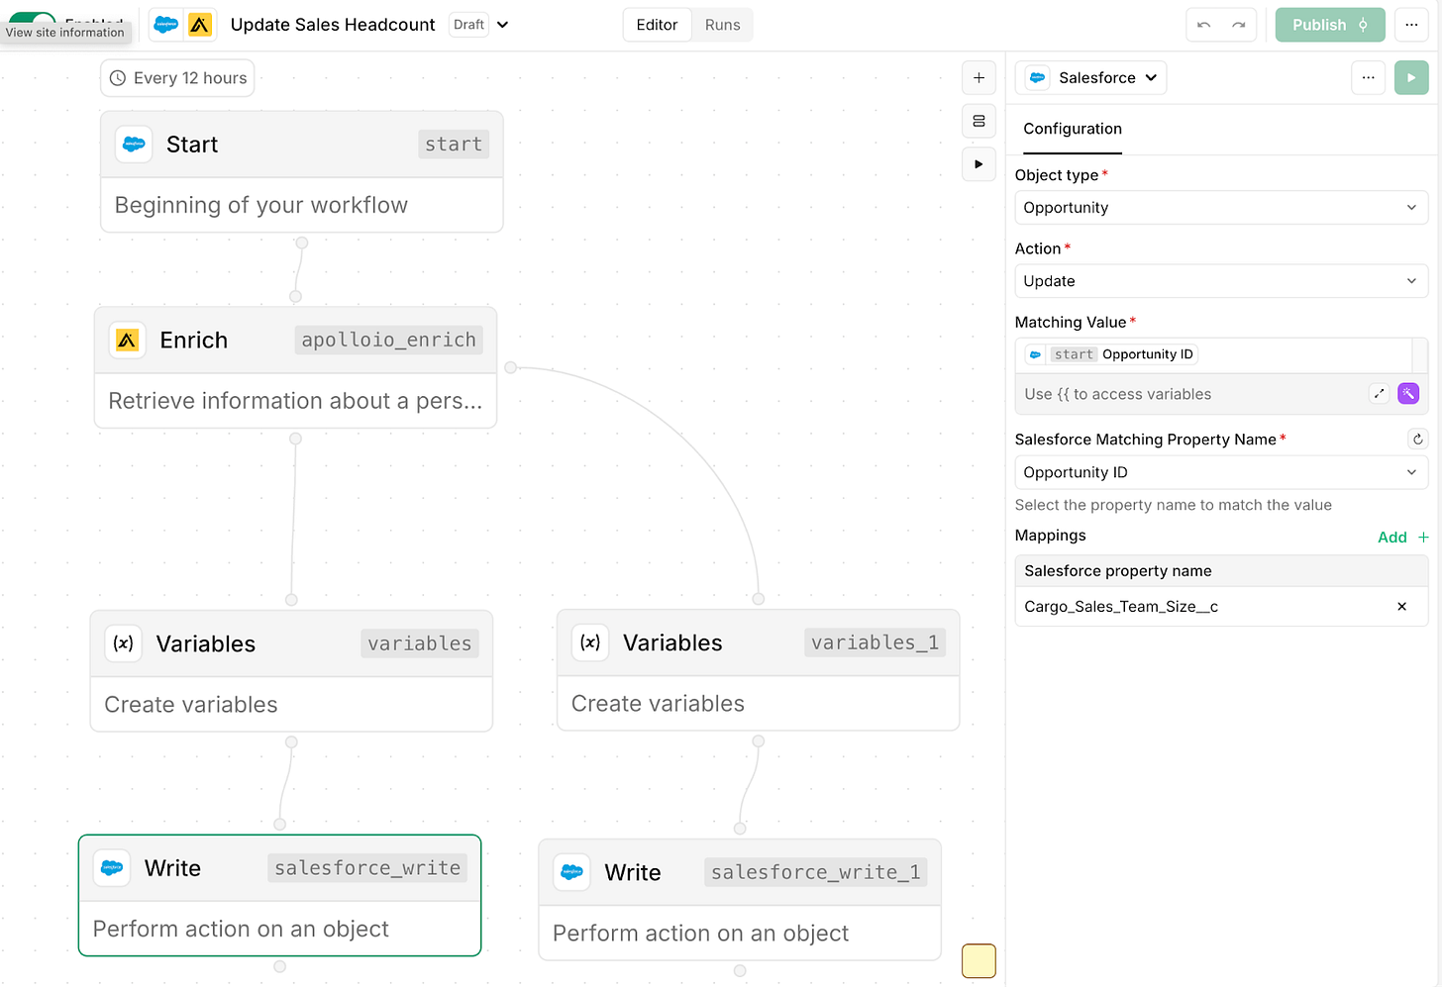Image resolution: width=1442 pixels, height=987 pixels.
Task: Click the green run node play button
Action: (x=1411, y=78)
